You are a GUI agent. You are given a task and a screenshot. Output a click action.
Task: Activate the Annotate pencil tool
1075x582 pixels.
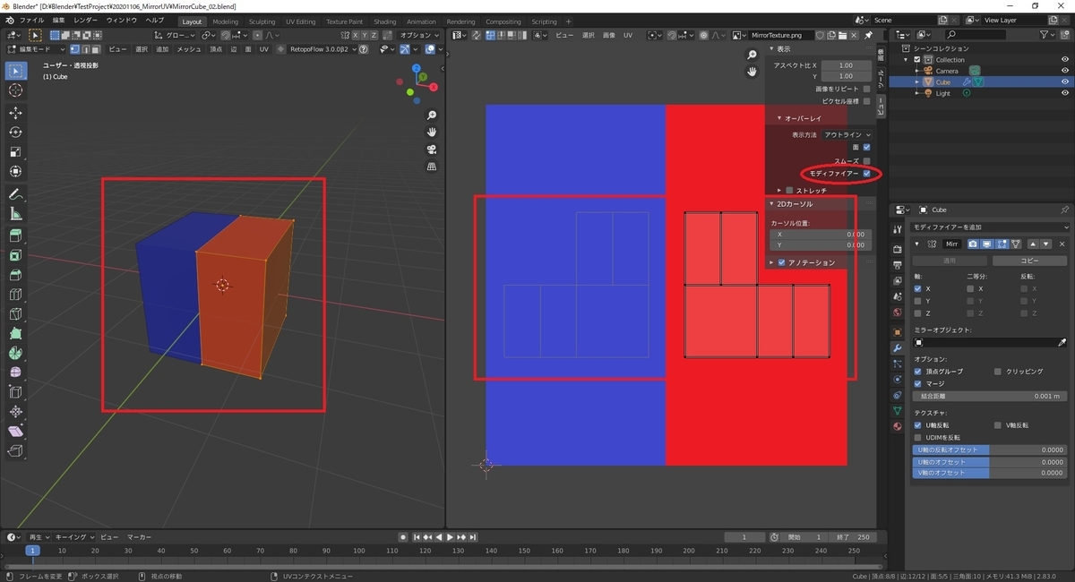pyautogui.click(x=15, y=194)
